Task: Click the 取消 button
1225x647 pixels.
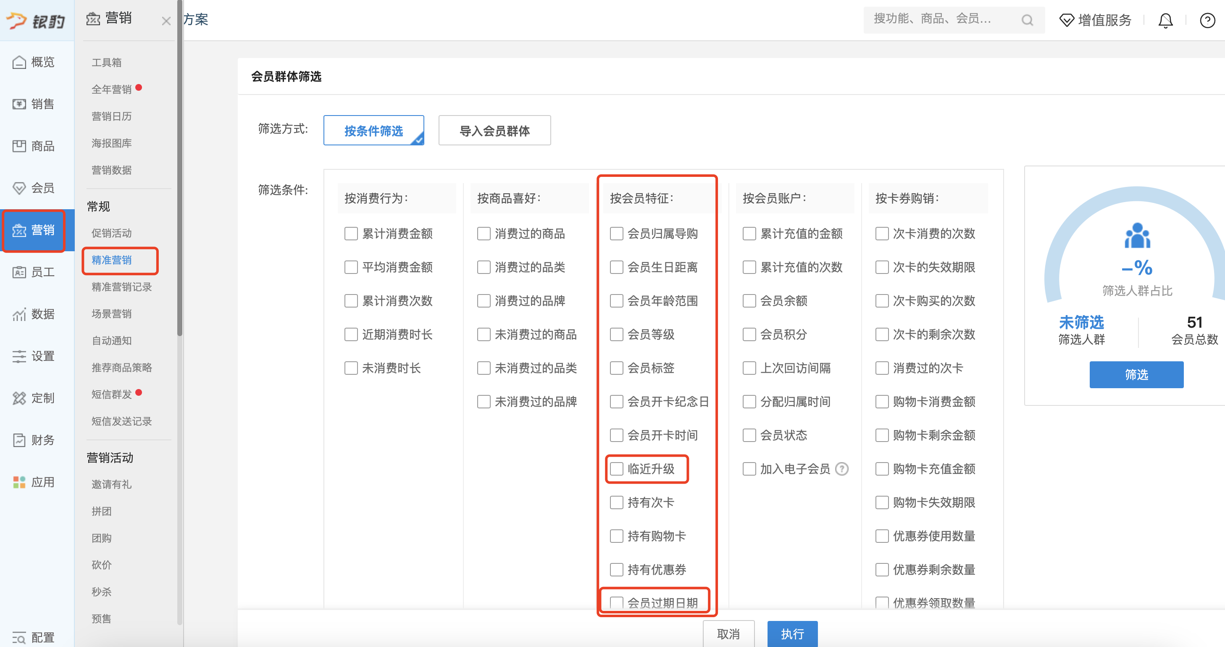Action: 728,634
